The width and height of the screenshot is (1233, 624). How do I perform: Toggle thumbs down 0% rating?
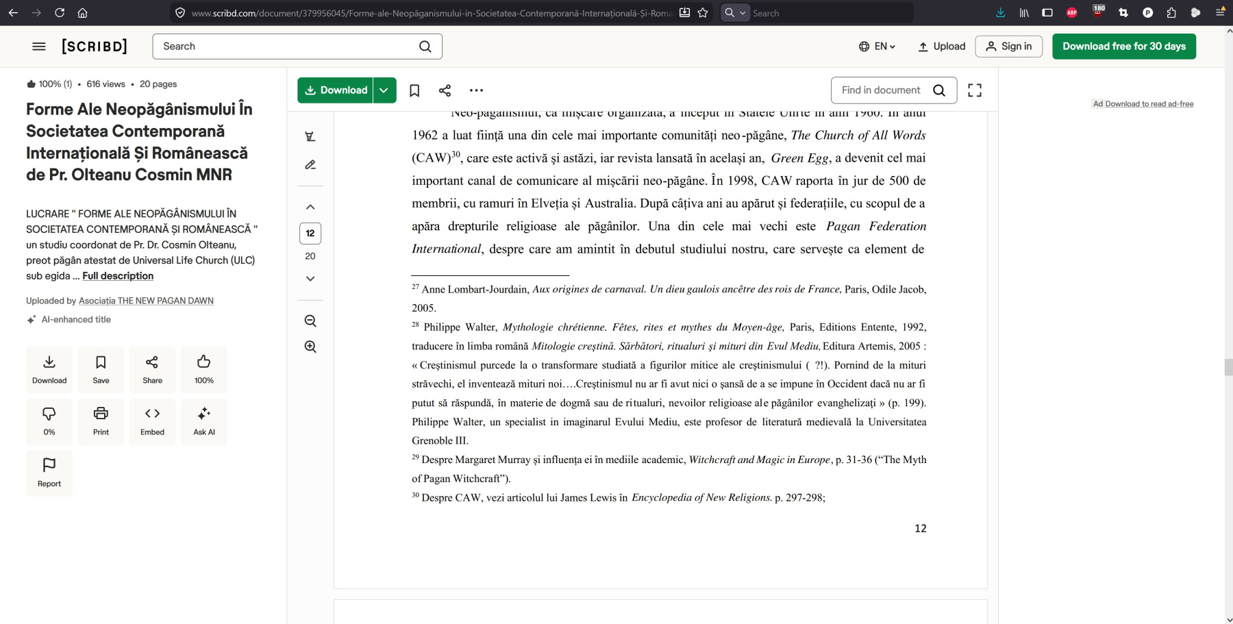49,421
